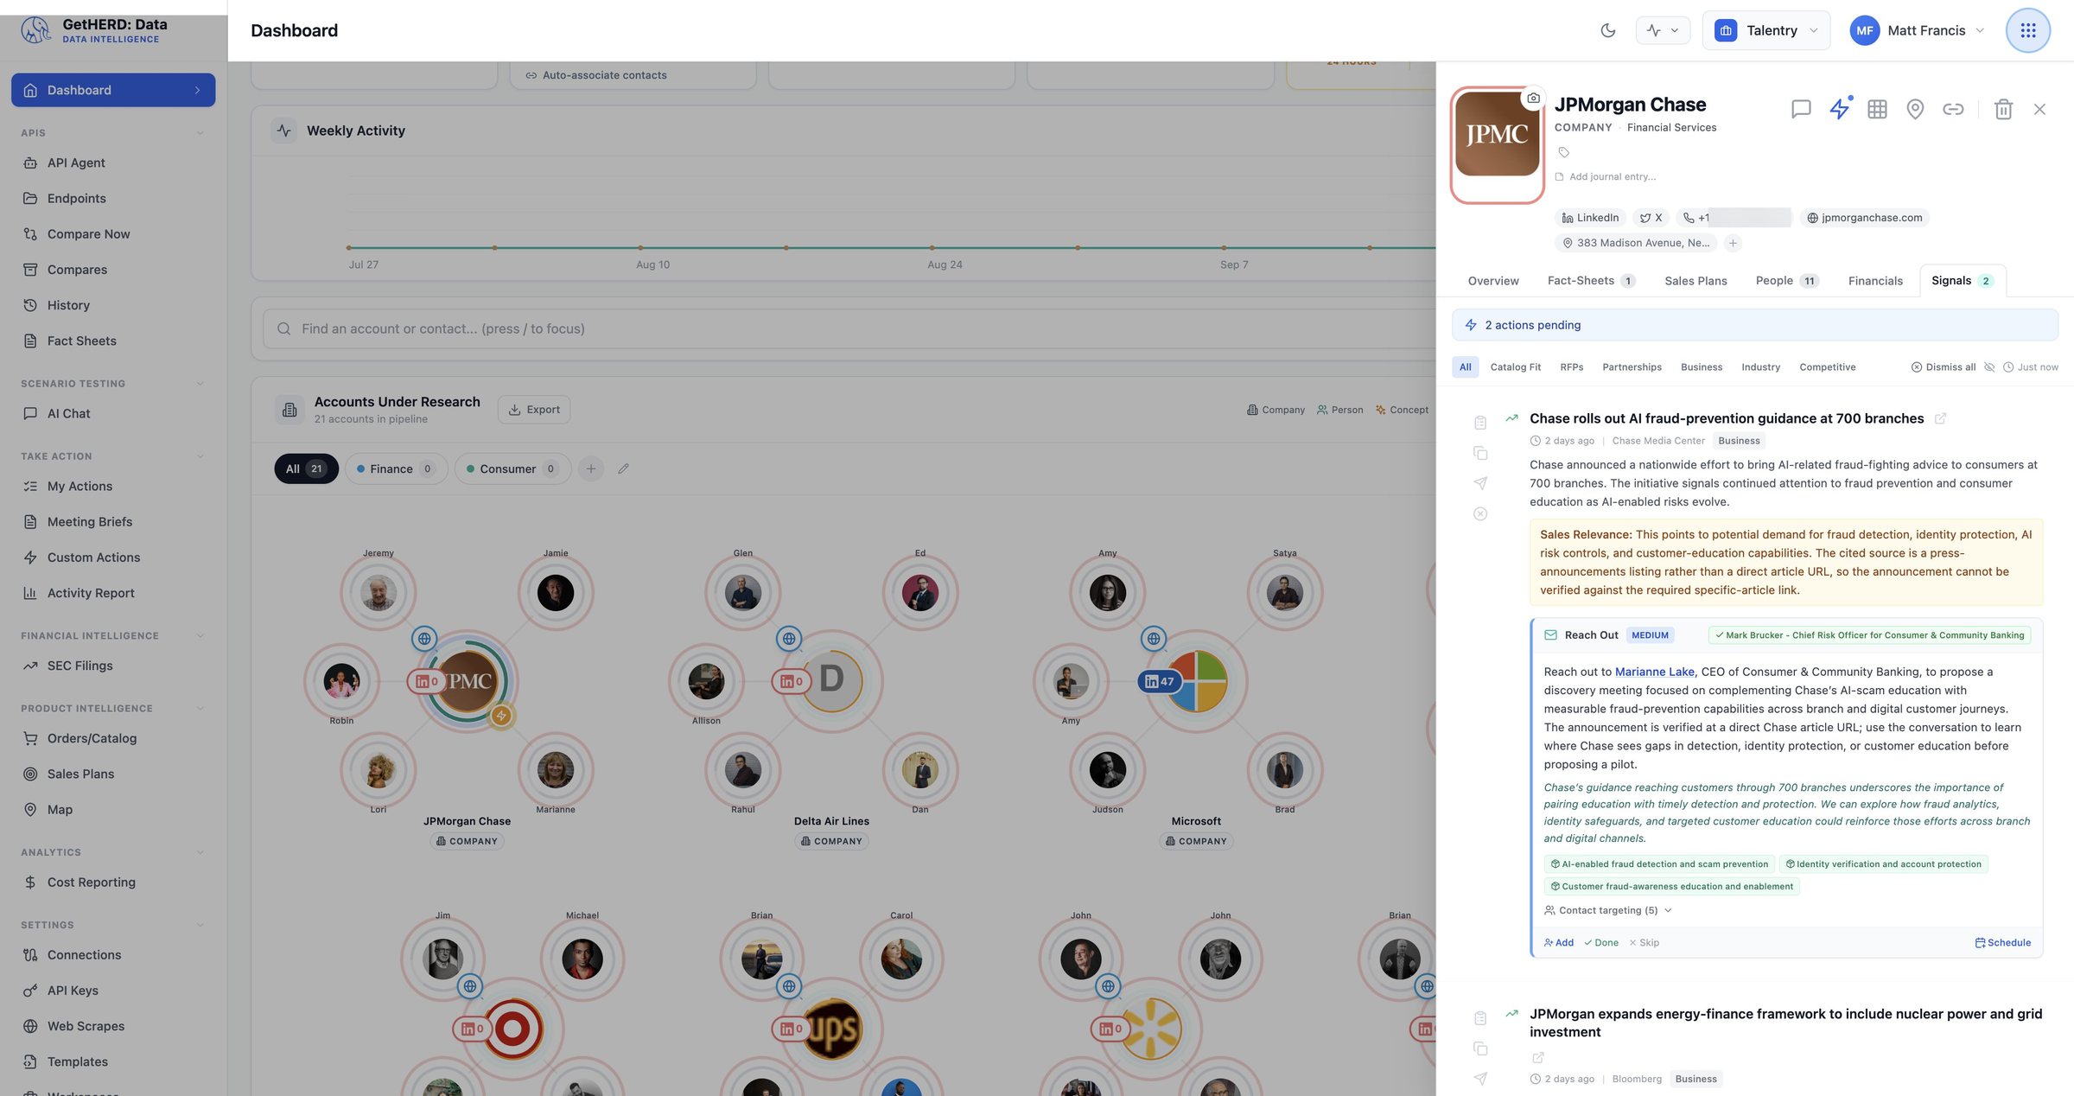Open the Financials tab

click(x=1875, y=281)
